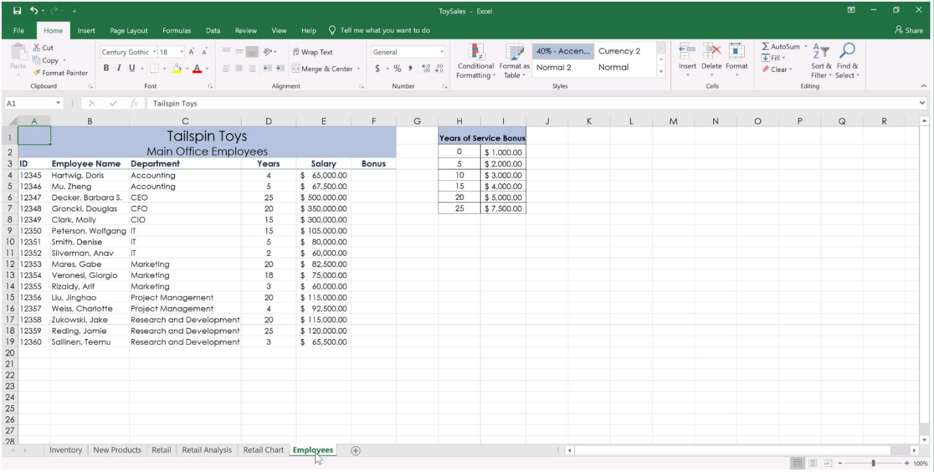Click the Merge & Center button
934x472 pixels.
tap(323, 69)
